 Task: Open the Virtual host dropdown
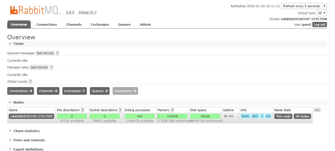321,13
